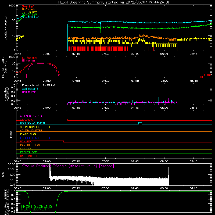
Task: Click the GAP_FLAG label
Action: click(26, 120)
